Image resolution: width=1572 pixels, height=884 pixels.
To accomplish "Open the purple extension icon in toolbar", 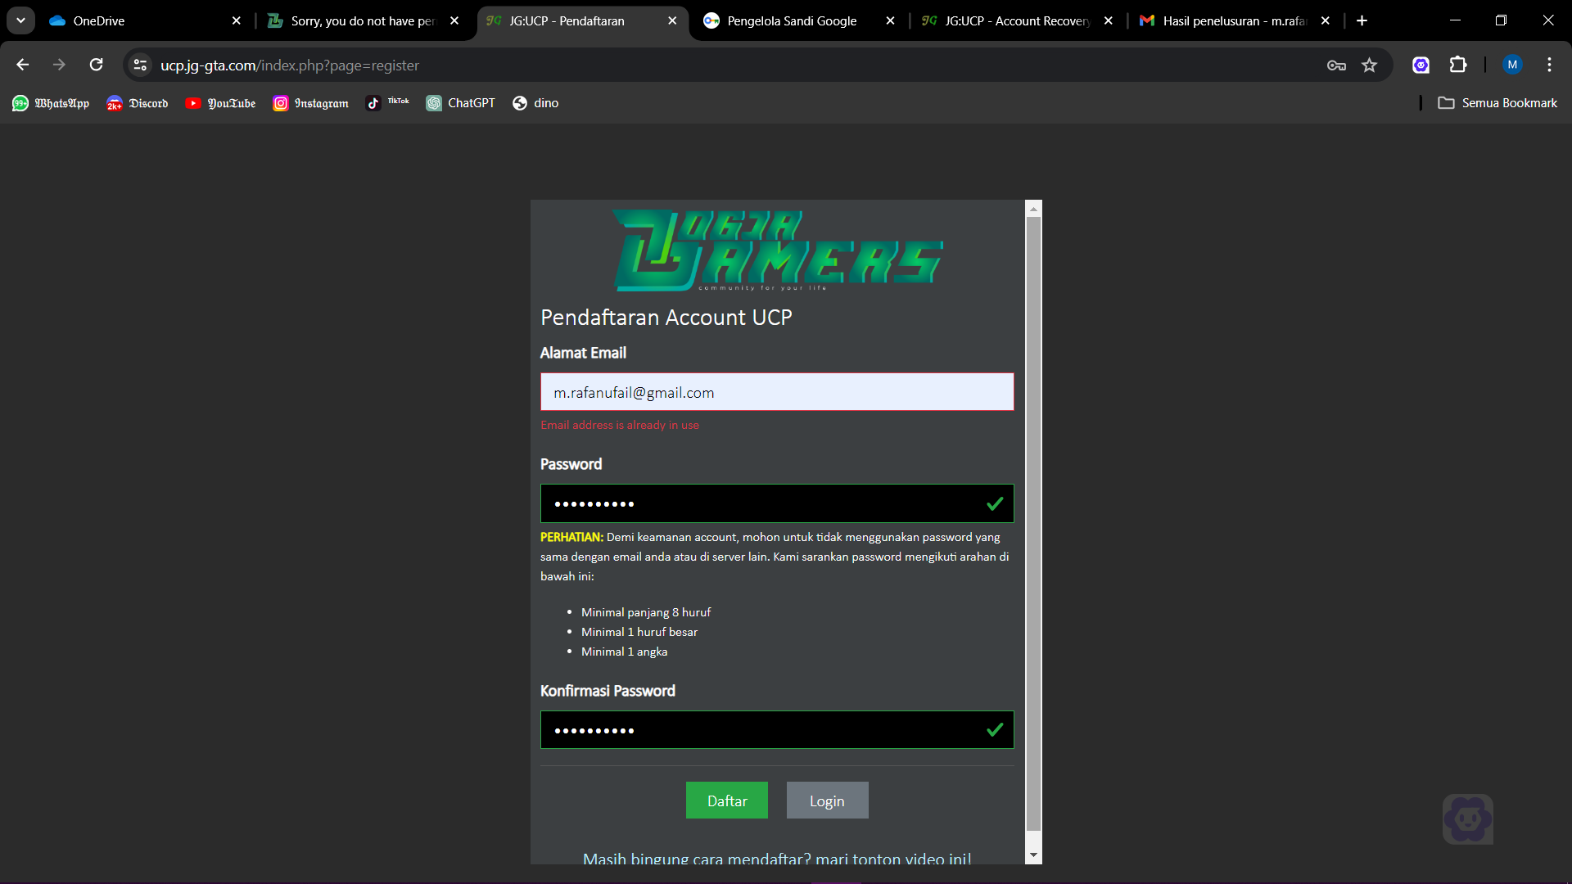I will coord(1421,65).
